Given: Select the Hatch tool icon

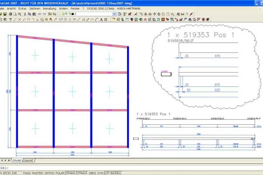Looking at the screenshot, I should (106, 19).
